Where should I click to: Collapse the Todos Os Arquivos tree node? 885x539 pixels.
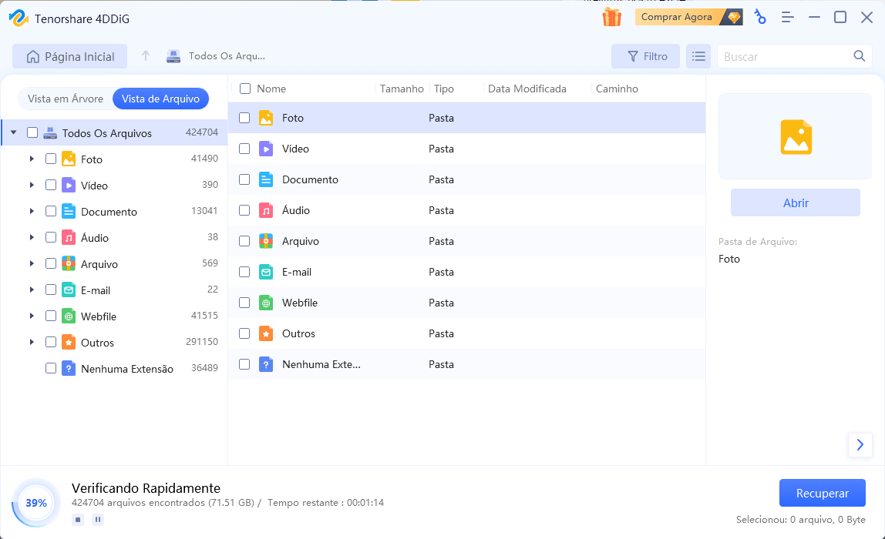click(14, 133)
